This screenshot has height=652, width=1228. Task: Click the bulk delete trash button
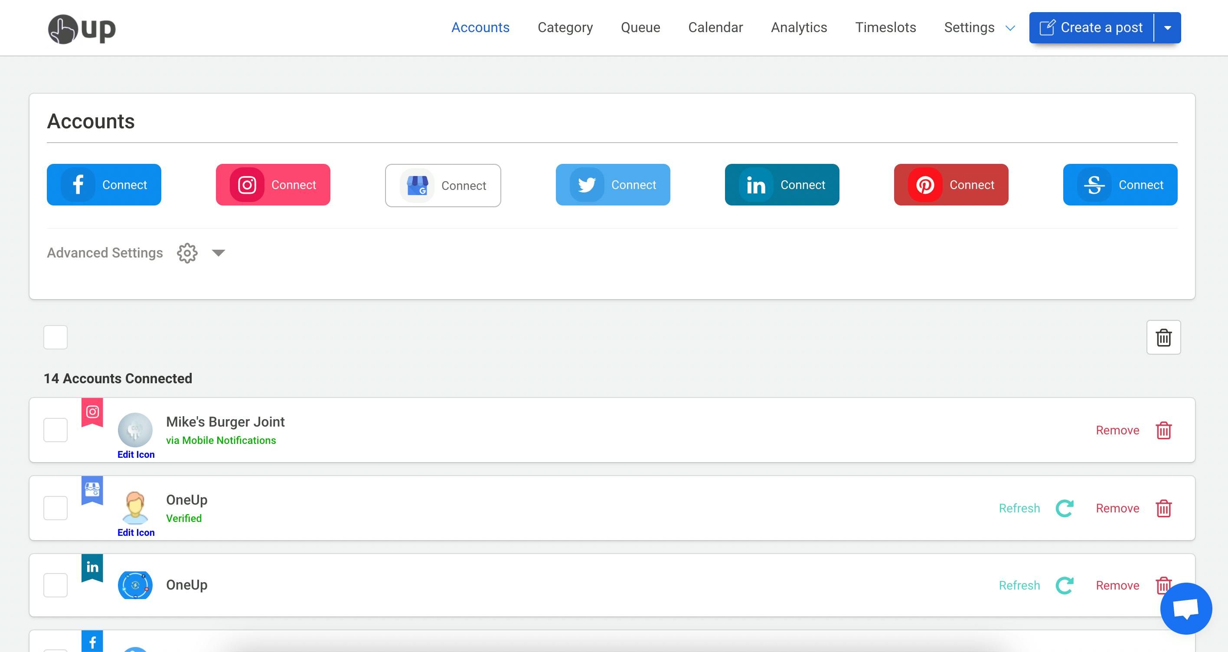pyautogui.click(x=1164, y=337)
